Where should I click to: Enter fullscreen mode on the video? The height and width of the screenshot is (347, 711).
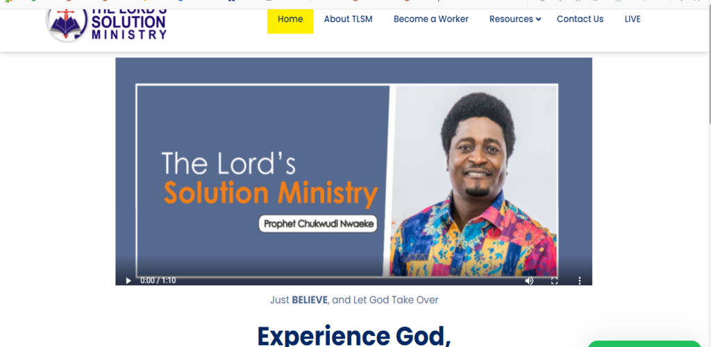[x=554, y=281]
